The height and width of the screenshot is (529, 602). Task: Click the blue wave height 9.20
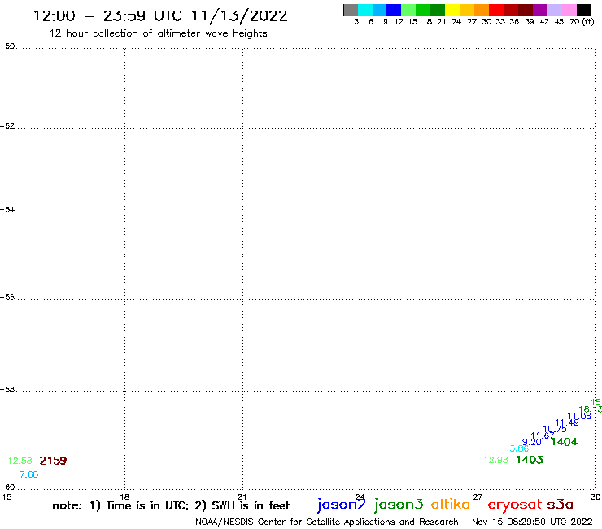[x=532, y=442]
